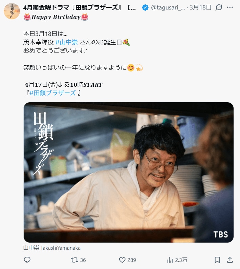Click the reply speech bubble icon

[x=27, y=260]
